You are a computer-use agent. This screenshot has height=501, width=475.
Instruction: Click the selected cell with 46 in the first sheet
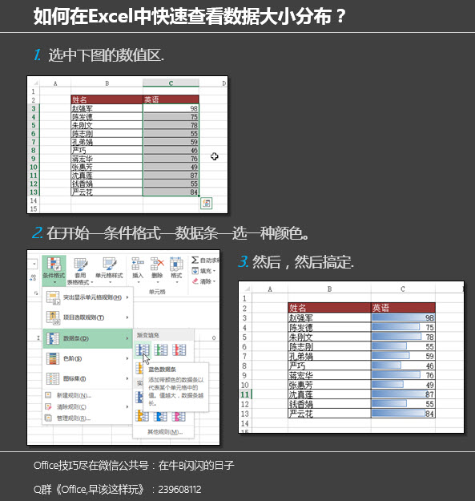click(171, 150)
